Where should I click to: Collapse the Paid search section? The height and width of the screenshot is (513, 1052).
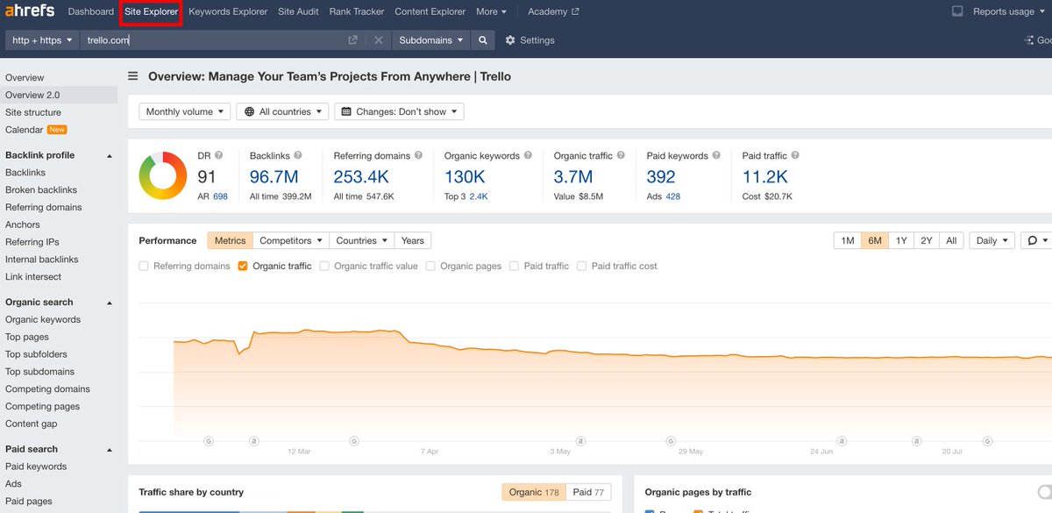tap(110, 450)
